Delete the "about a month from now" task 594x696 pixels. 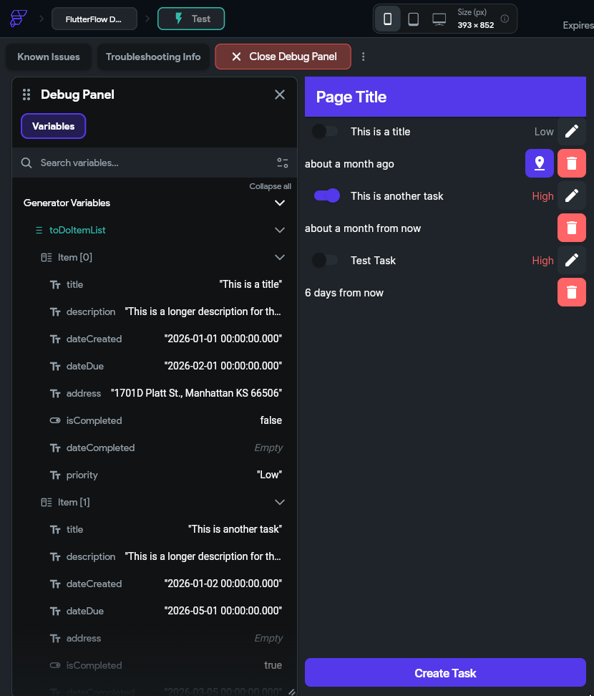click(571, 228)
